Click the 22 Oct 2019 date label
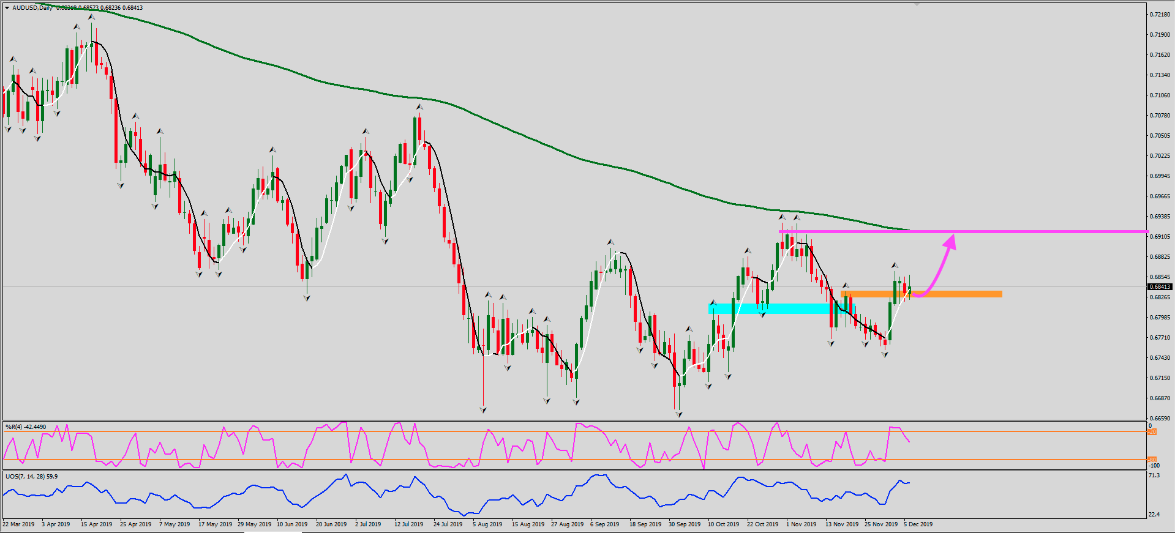This screenshot has height=533, width=1175. [x=762, y=524]
